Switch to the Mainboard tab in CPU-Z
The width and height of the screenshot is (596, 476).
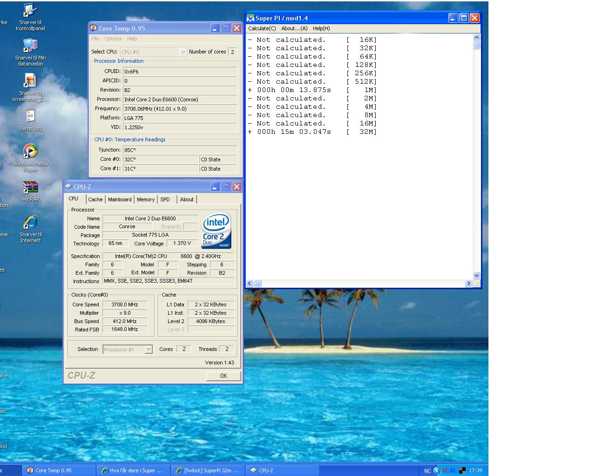(120, 199)
